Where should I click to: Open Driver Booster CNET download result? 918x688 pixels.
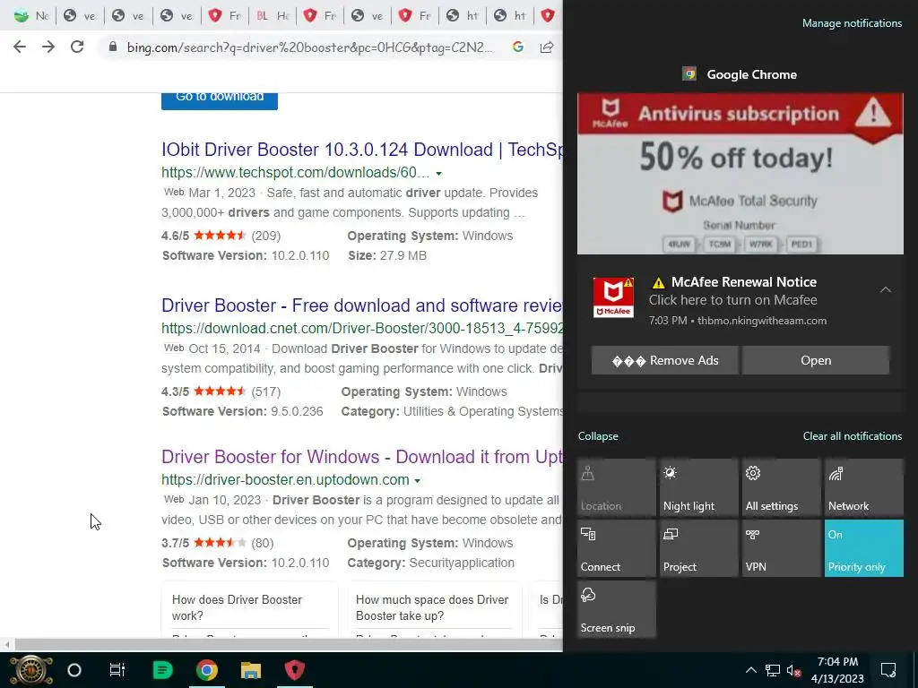click(x=362, y=305)
